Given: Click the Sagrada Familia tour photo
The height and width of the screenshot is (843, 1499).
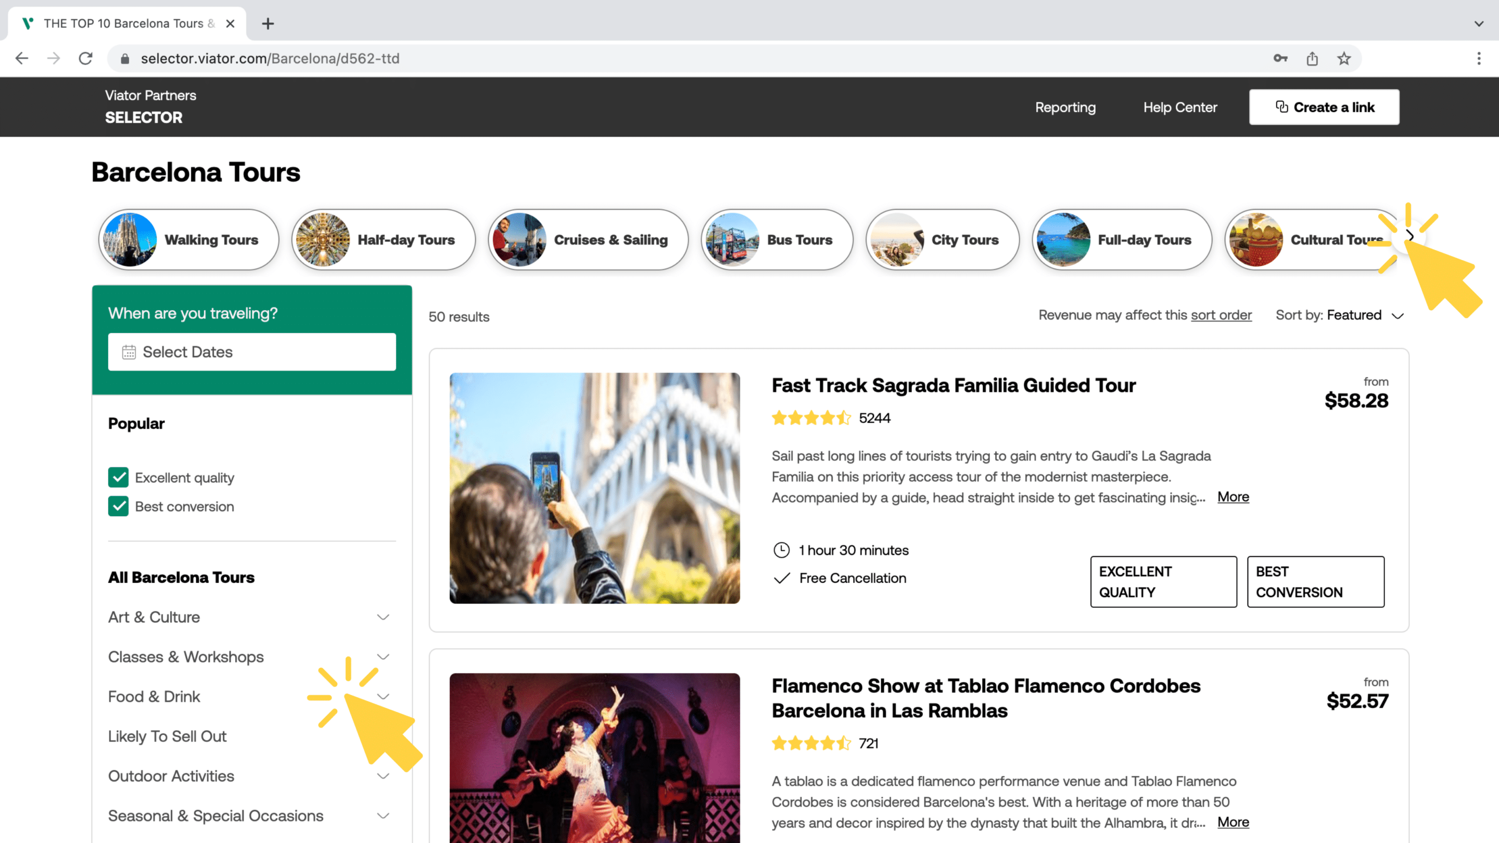Looking at the screenshot, I should pos(595,488).
